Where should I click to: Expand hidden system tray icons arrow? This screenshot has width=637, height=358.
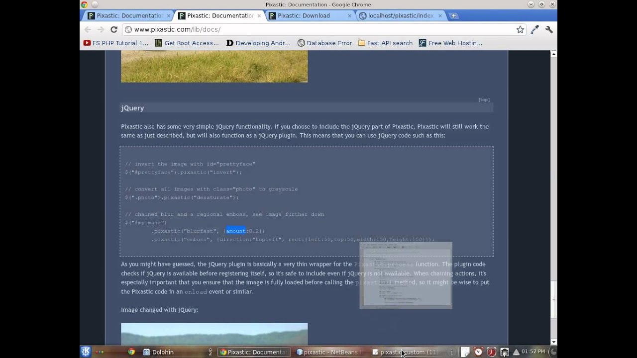pyautogui.click(x=516, y=352)
